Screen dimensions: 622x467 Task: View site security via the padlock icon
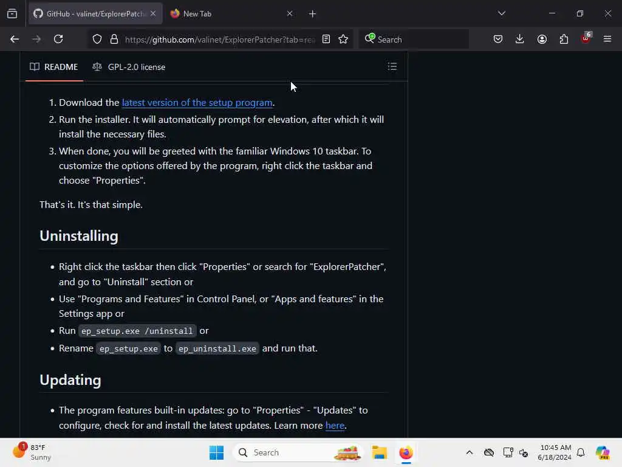tap(114, 39)
